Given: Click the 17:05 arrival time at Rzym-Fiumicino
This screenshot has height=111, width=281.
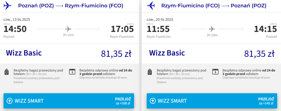Looking at the screenshot, I should tap(122, 29).
